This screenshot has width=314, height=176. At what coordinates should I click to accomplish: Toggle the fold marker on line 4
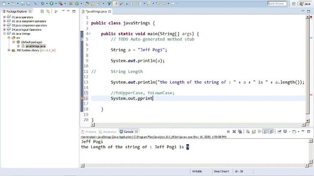click(90, 34)
